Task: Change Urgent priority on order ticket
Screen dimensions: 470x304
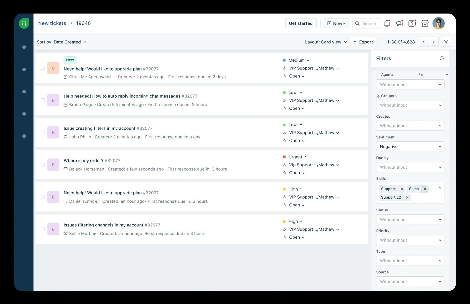Action: point(295,157)
